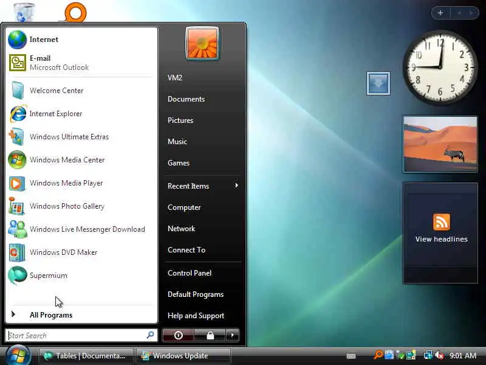The width and height of the screenshot is (486, 365).
Task: Click the blue download arrow desktop icon
Action: pos(378,83)
